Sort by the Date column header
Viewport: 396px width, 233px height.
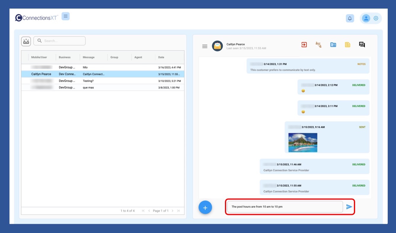tap(161, 57)
